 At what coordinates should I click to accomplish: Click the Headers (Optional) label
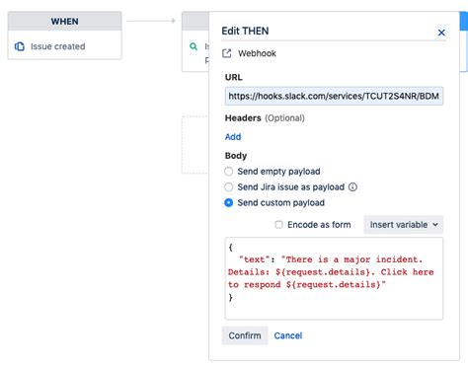point(265,118)
